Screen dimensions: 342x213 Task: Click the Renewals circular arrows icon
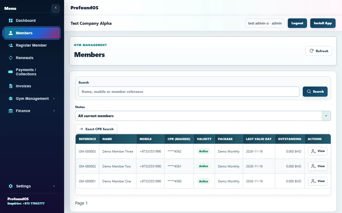[11, 58]
